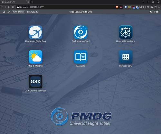Screen dimensions: 161x134
Task: Toggle the browser sidebar panel
Action: 144,7
